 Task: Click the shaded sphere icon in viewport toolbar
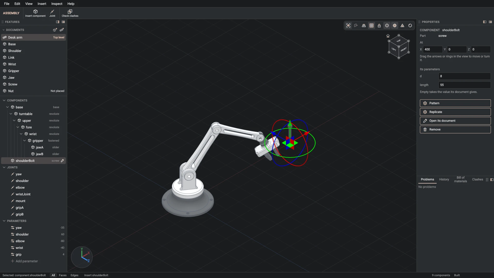coord(410,25)
